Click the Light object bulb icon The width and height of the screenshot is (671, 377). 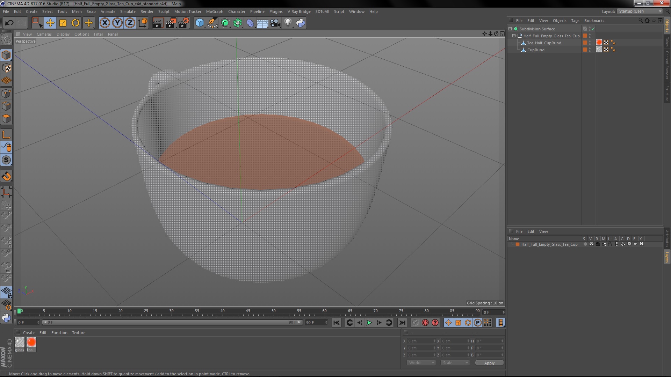pos(288,23)
